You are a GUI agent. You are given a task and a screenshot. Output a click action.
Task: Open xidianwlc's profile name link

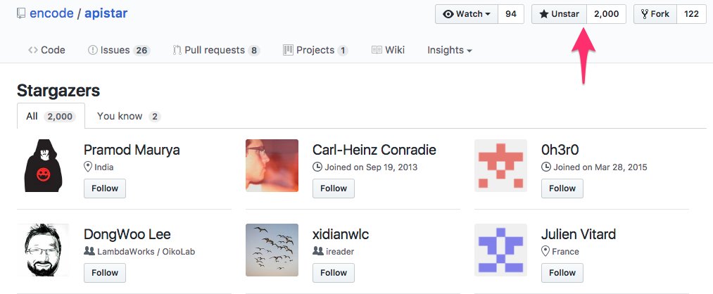[341, 234]
